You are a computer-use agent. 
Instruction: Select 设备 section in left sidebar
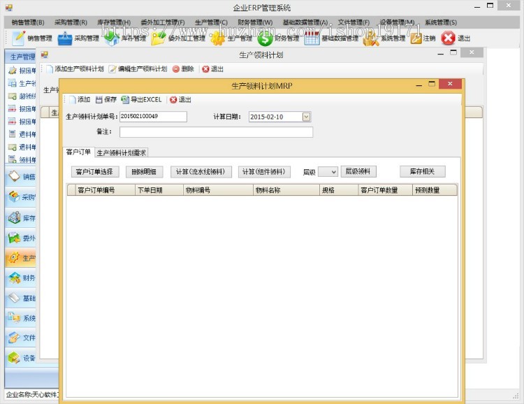21,358
